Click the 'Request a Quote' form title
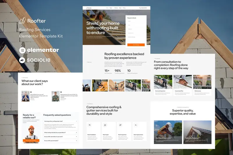The image size is (233, 155). [x=132, y=18]
